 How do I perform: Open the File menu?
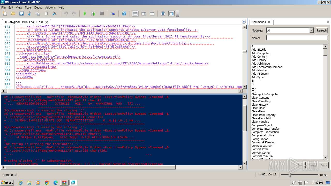point(3,7)
